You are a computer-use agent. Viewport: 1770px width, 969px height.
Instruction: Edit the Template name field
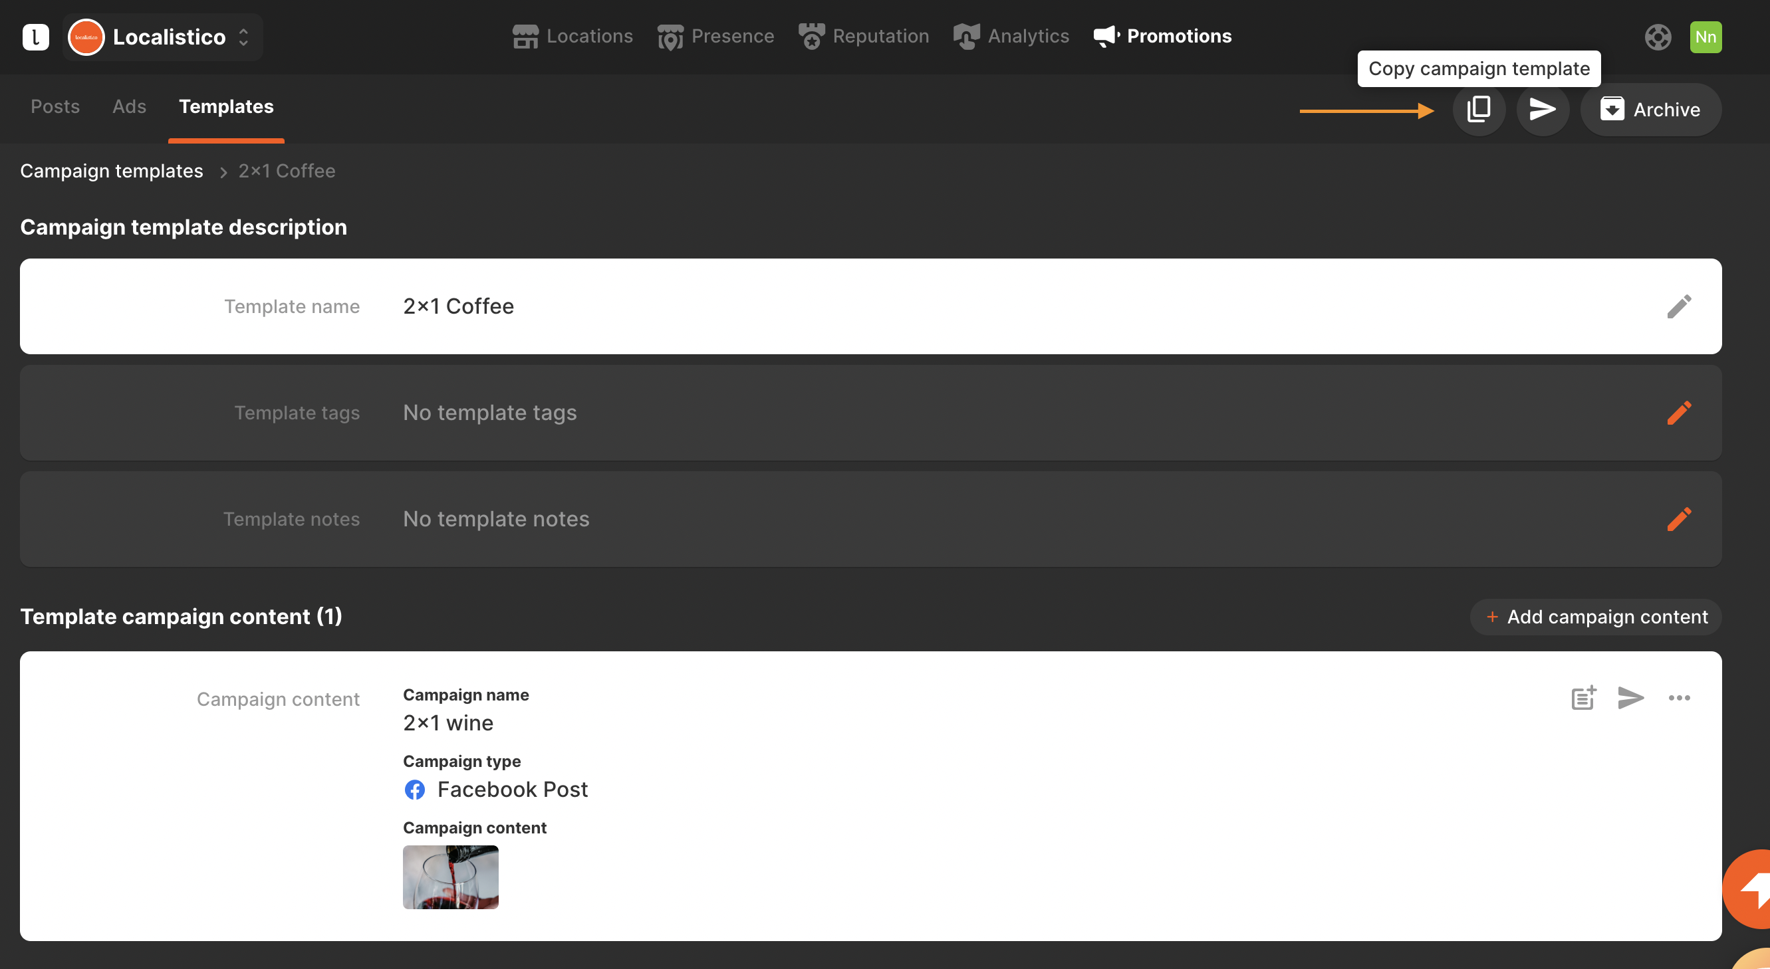(1679, 306)
